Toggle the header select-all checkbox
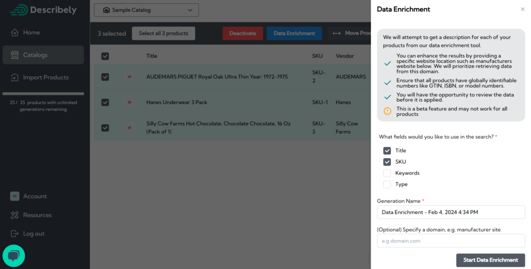The image size is (531, 269). point(105,56)
